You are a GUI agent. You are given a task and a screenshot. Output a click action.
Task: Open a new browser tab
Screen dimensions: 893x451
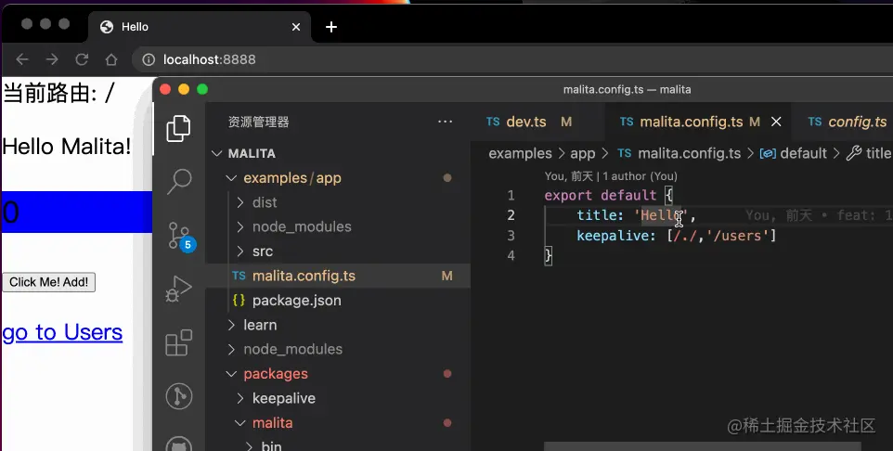(331, 27)
